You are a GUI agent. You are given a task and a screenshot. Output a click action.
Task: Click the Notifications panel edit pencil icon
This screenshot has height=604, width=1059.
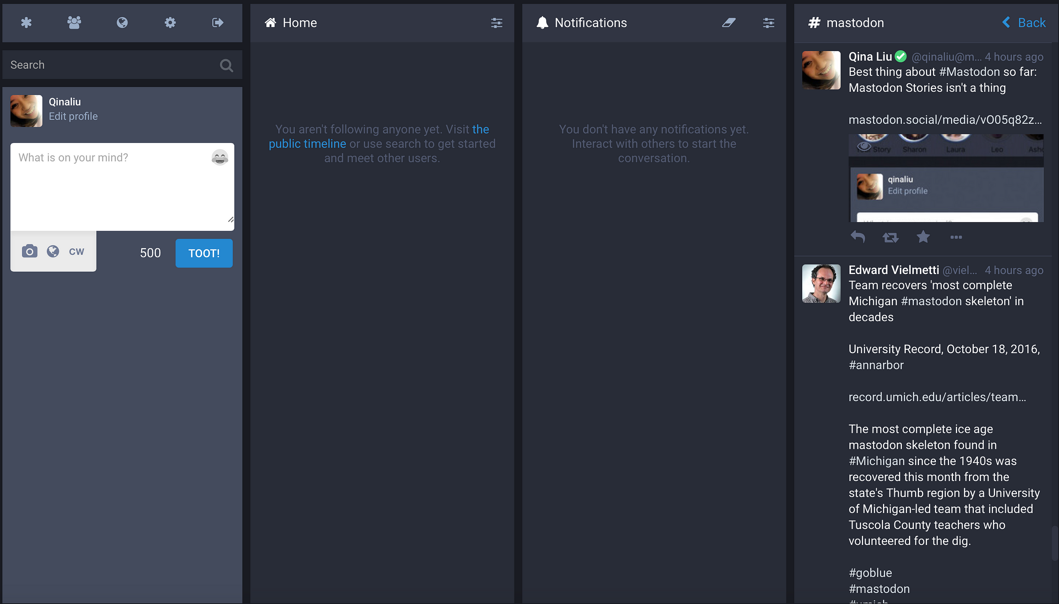[729, 22]
